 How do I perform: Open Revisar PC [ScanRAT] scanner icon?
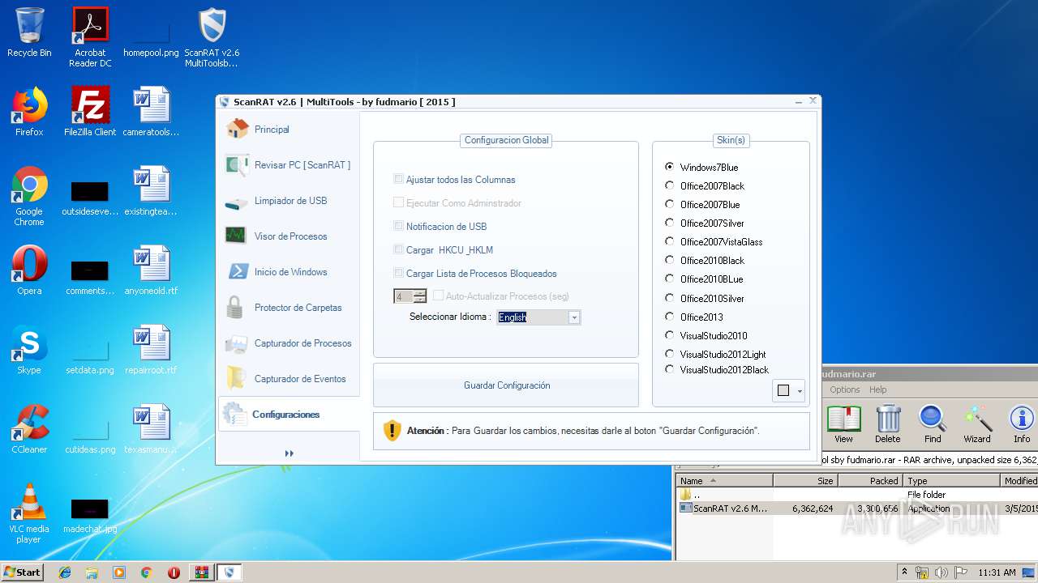point(237,165)
